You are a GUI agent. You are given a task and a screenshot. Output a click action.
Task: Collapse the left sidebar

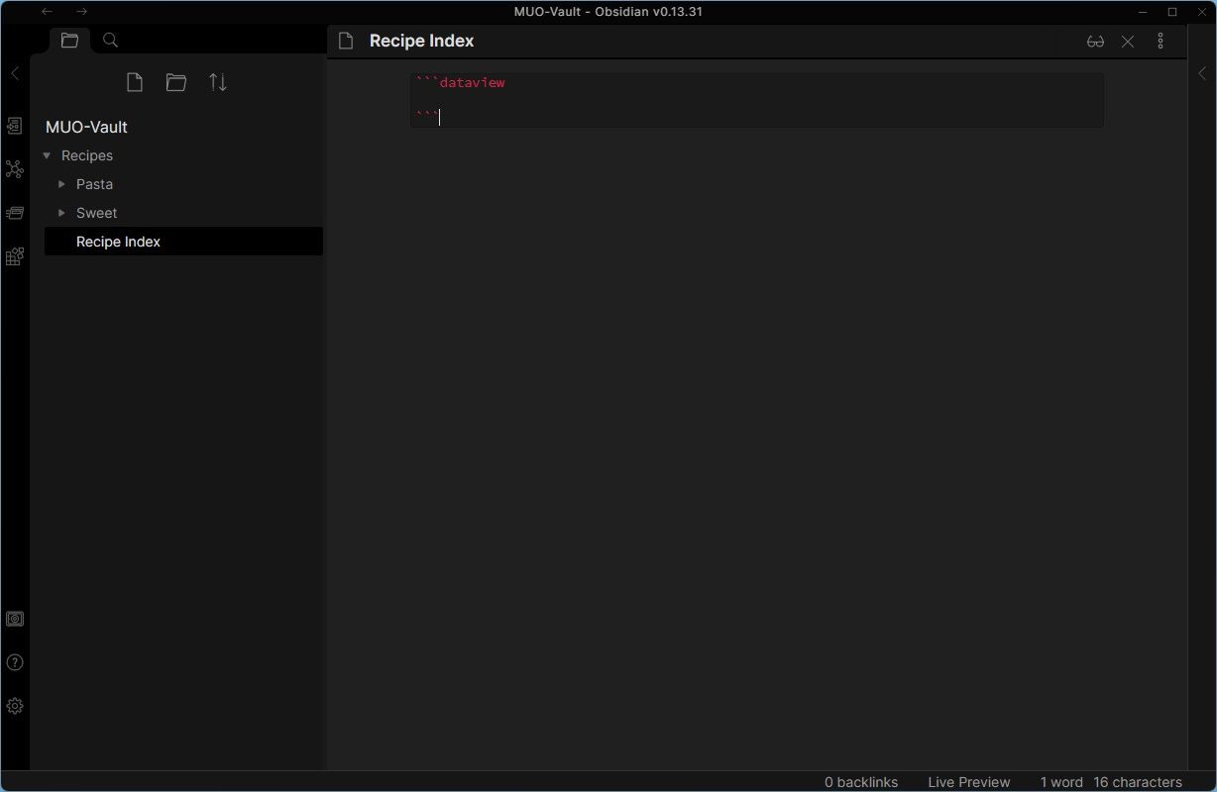tap(15, 73)
